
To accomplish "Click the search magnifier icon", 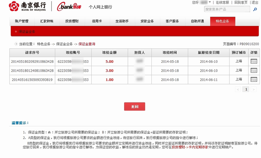I will (256, 9).
